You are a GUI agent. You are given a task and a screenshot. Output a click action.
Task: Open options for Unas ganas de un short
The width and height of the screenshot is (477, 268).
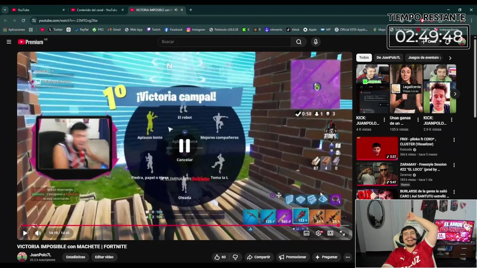pyautogui.click(x=418, y=120)
